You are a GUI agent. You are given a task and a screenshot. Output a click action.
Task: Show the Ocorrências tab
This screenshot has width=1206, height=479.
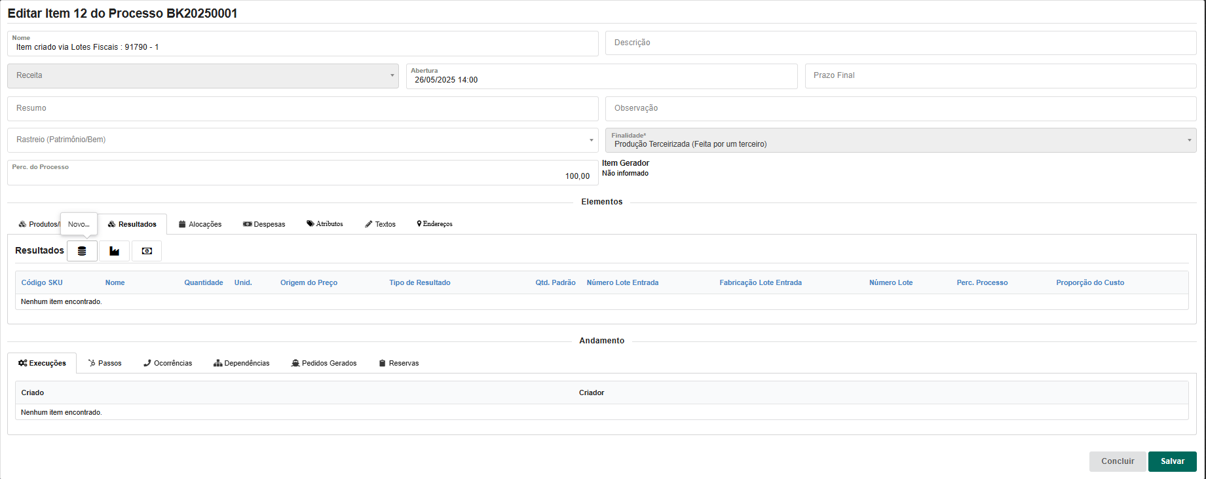pos(168,363)
